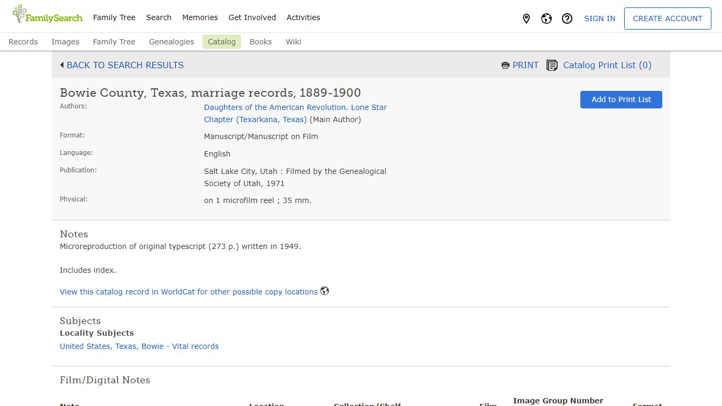Switch to the Records tab
This screenshot has height=406, width=722.
point(23,42)
